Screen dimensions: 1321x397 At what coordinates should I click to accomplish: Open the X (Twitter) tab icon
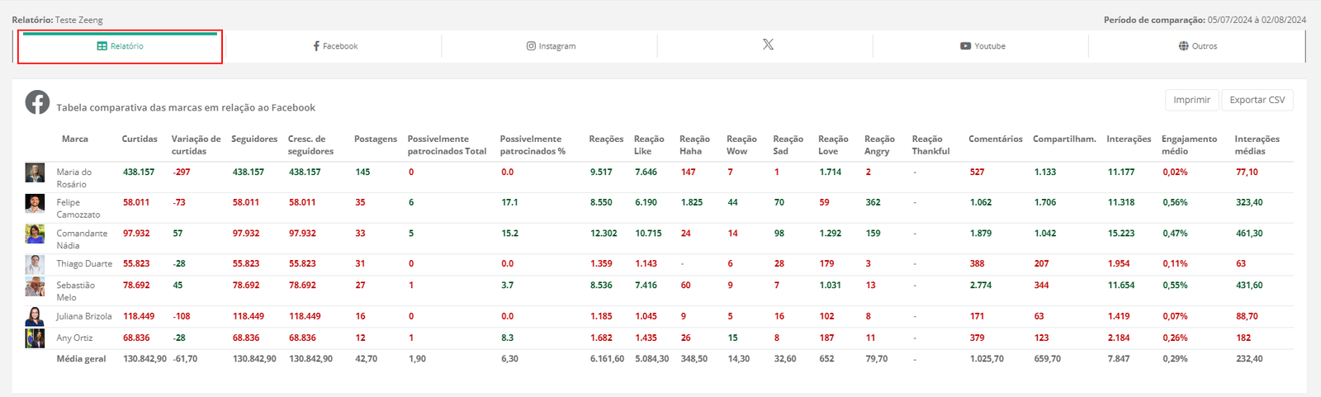click(768, 45)
